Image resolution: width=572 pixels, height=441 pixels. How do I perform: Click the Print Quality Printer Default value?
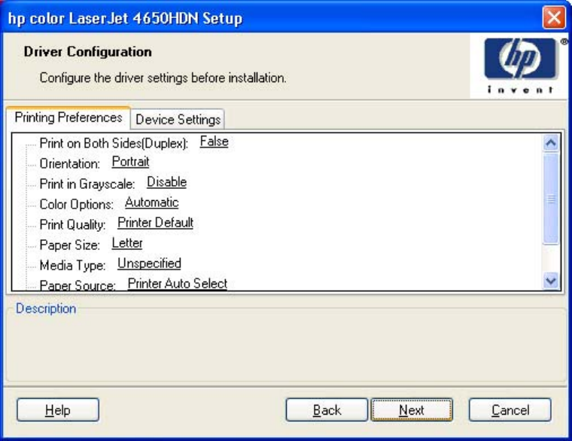click(155, 223)
